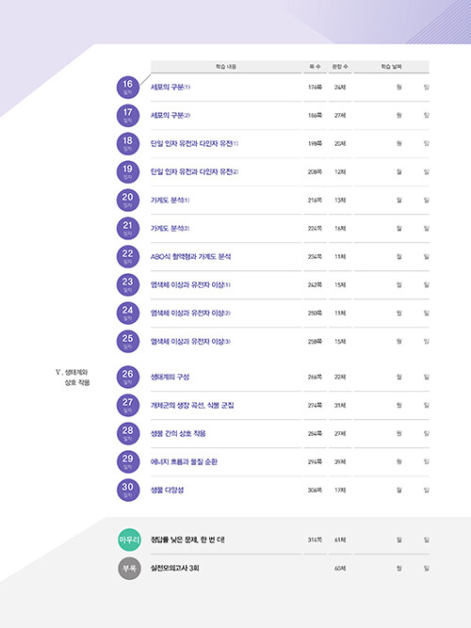The width and height of the screenshot is (471, 628).
Task: Click 에너지 흐름과 물질 순환 title
Action: point(184,461)
